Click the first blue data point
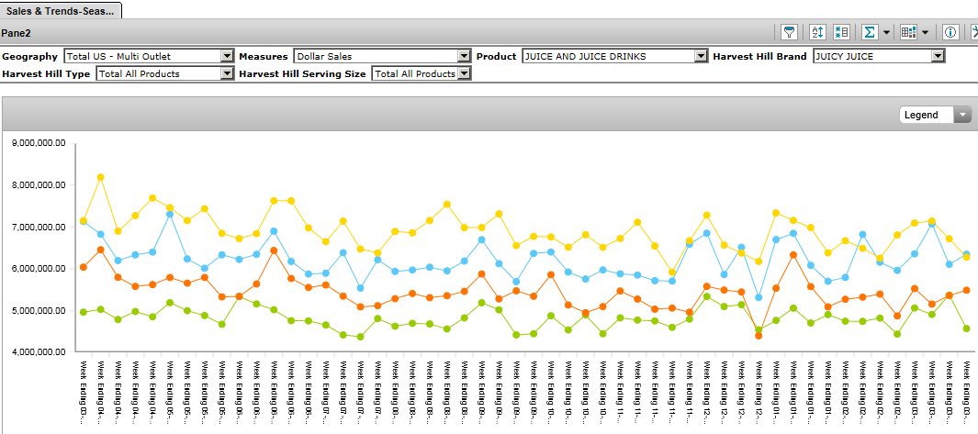The width and height of the screenshot is (978, 434). [84, 221]
